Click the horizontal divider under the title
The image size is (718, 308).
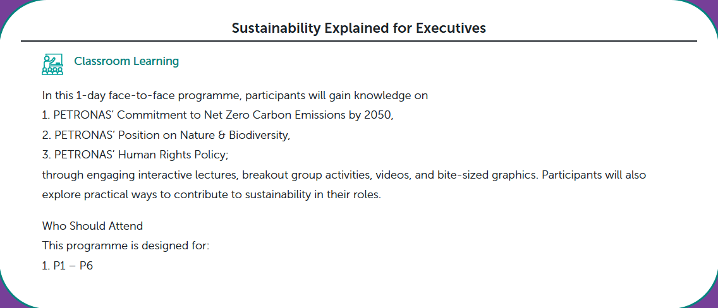(358, 41)
